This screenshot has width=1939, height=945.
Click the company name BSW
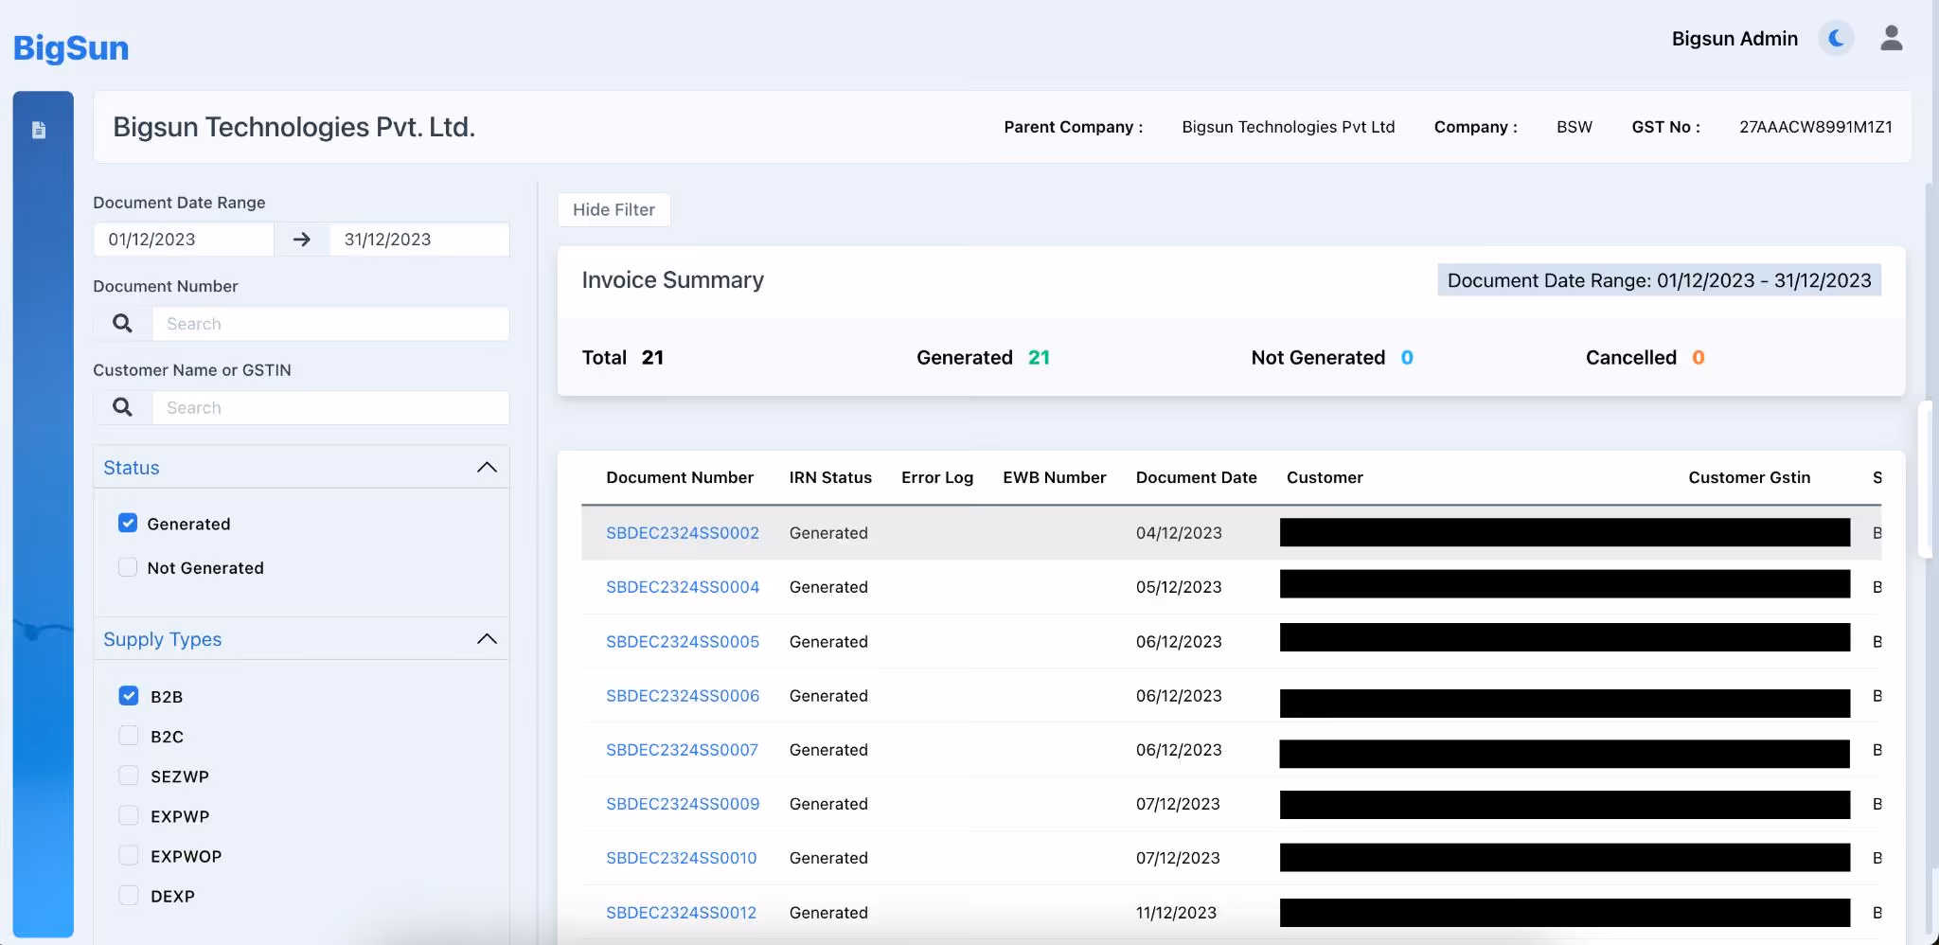coord(1574,127)
